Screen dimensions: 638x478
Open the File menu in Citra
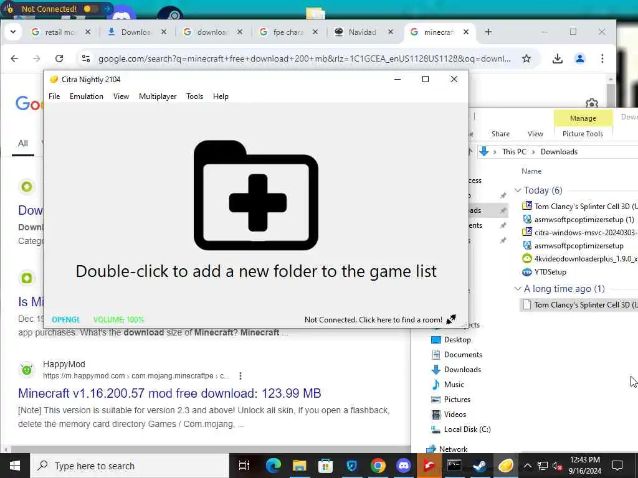[x=54, y=96]
